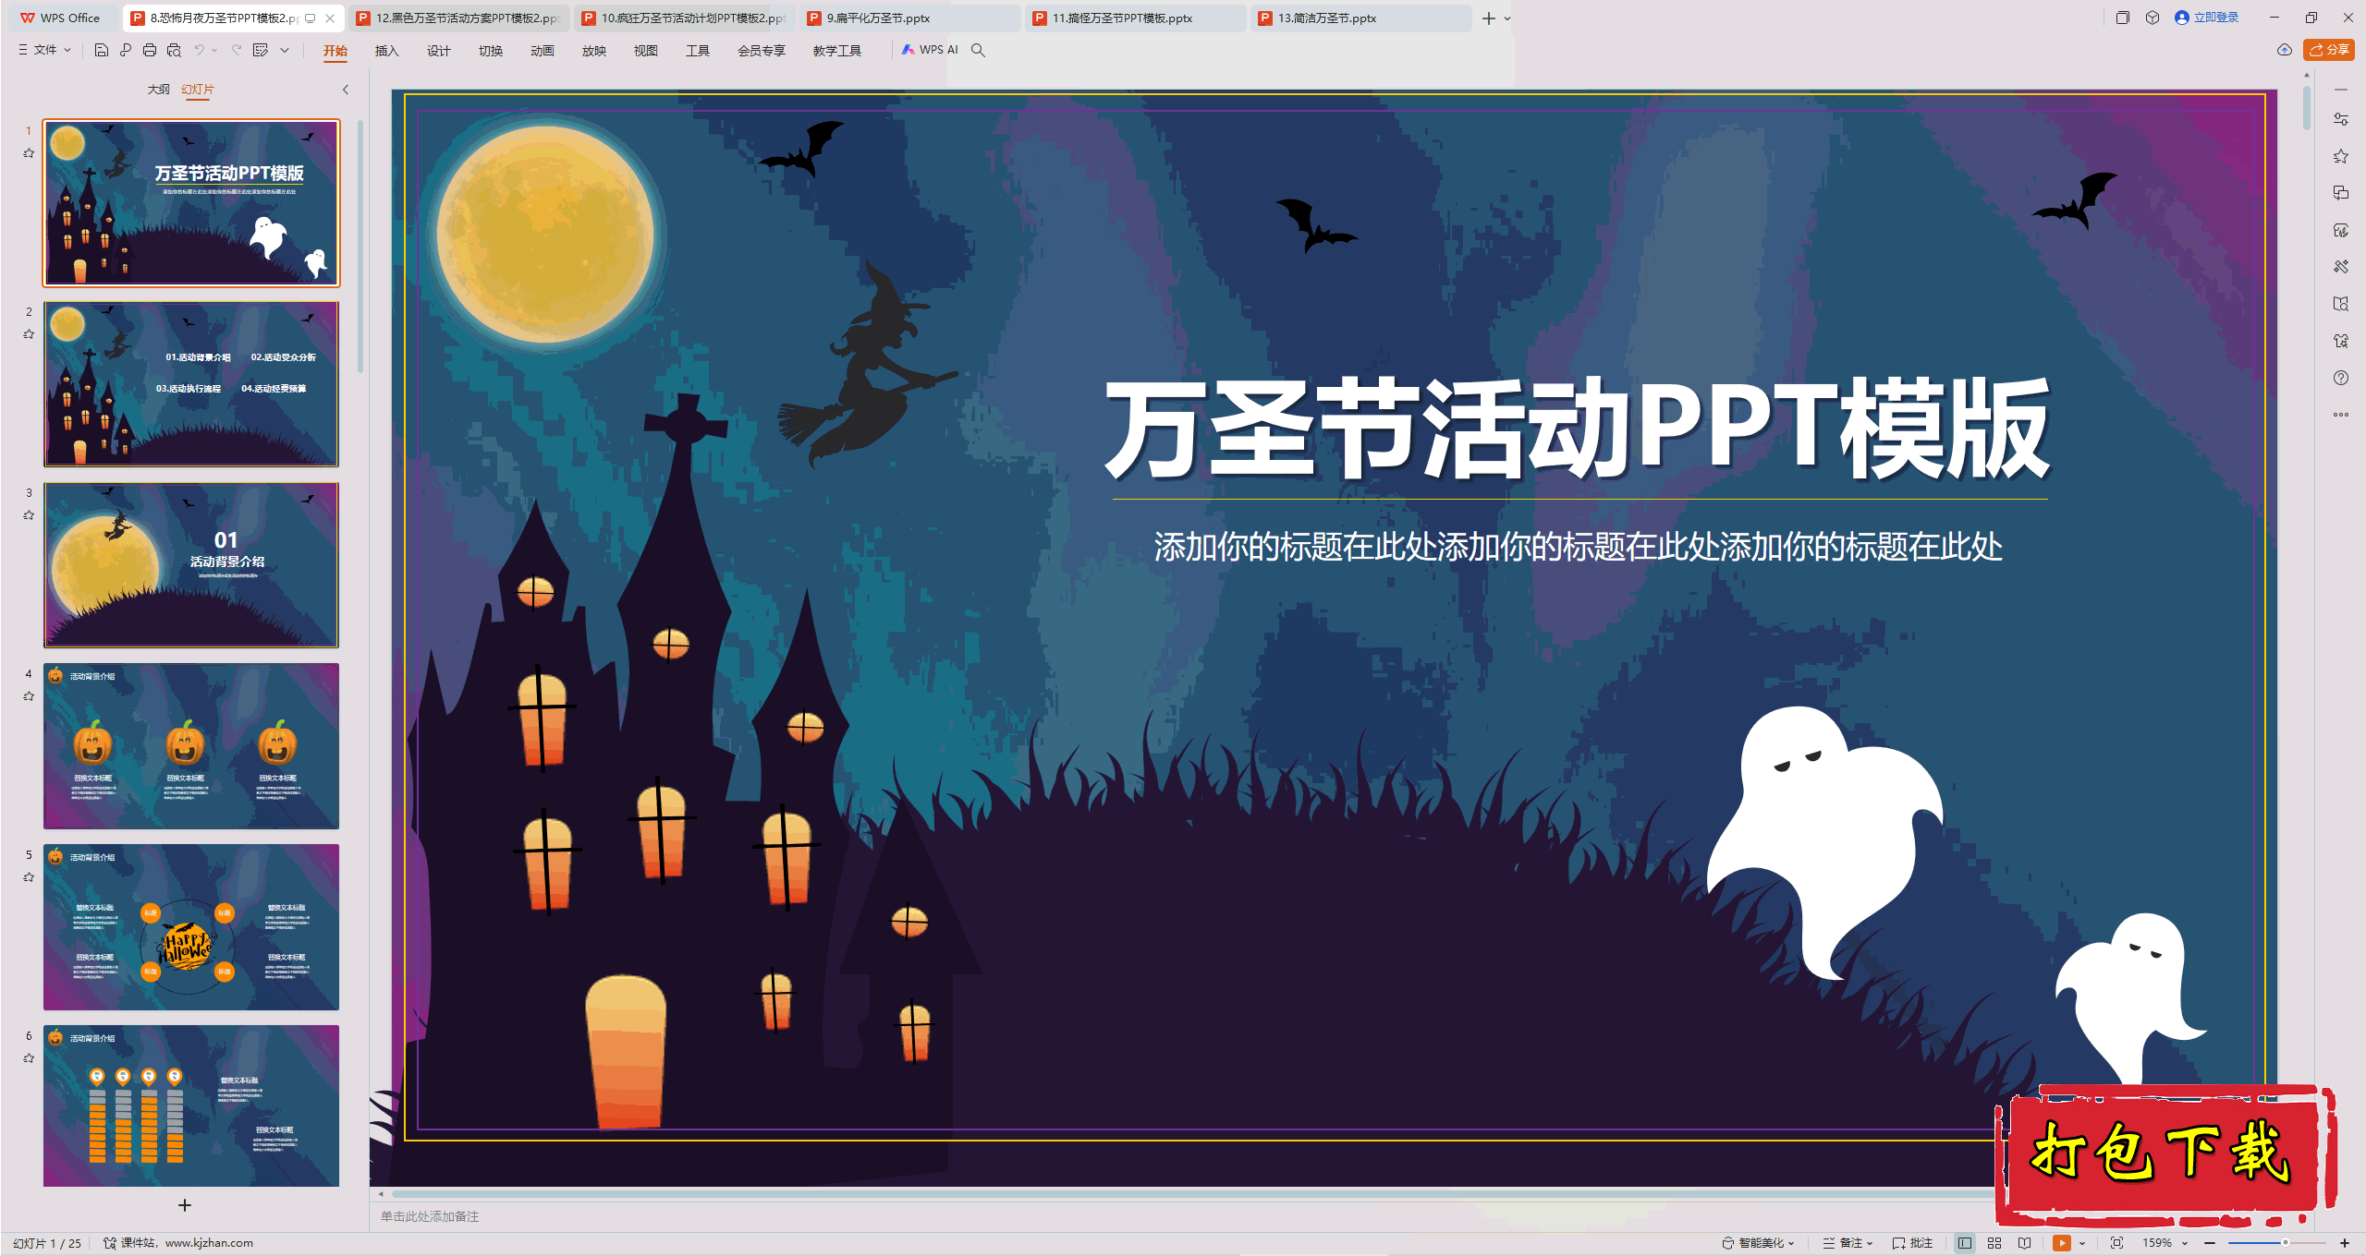Click the cloud sync icon near Share
This screenshot has height=1256, width=2366.
click(2285, 50)
